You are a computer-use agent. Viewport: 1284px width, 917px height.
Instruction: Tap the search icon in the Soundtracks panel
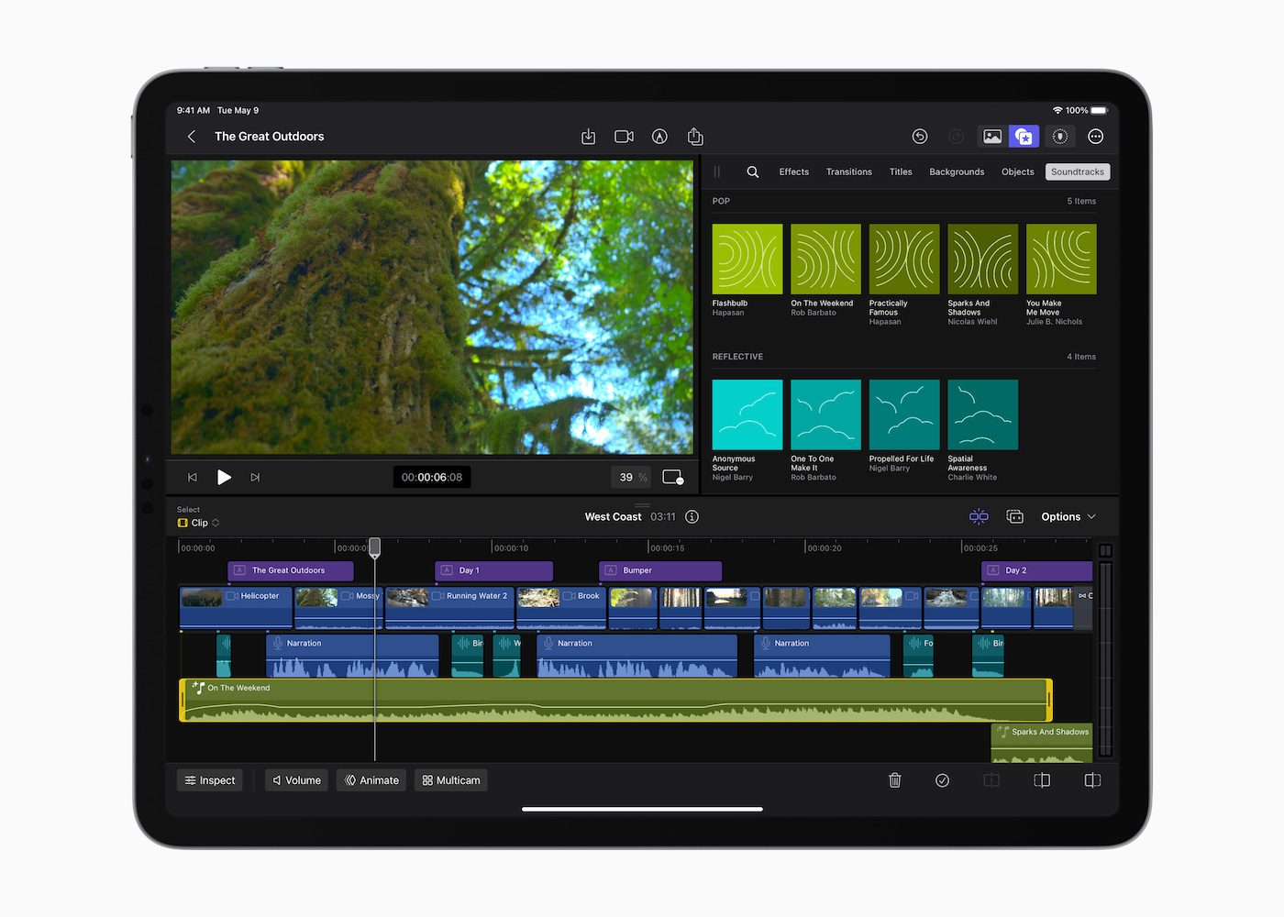[x=752, y=171]
